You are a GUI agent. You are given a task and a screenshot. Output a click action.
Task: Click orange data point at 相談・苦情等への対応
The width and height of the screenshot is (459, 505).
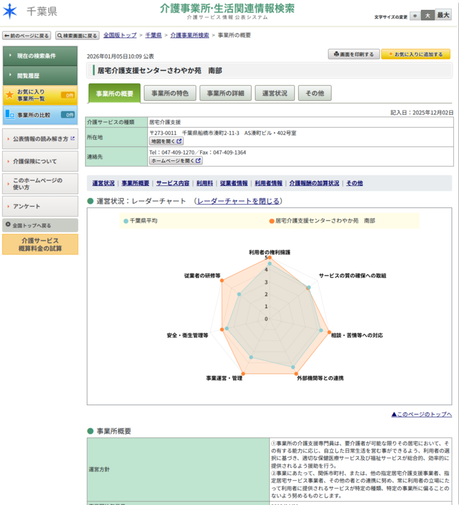pos(329,332)
